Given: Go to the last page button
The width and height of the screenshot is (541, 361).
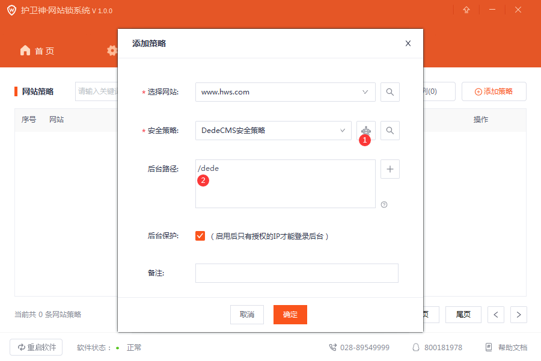Looking at the screenshot, I should [463, 314].
